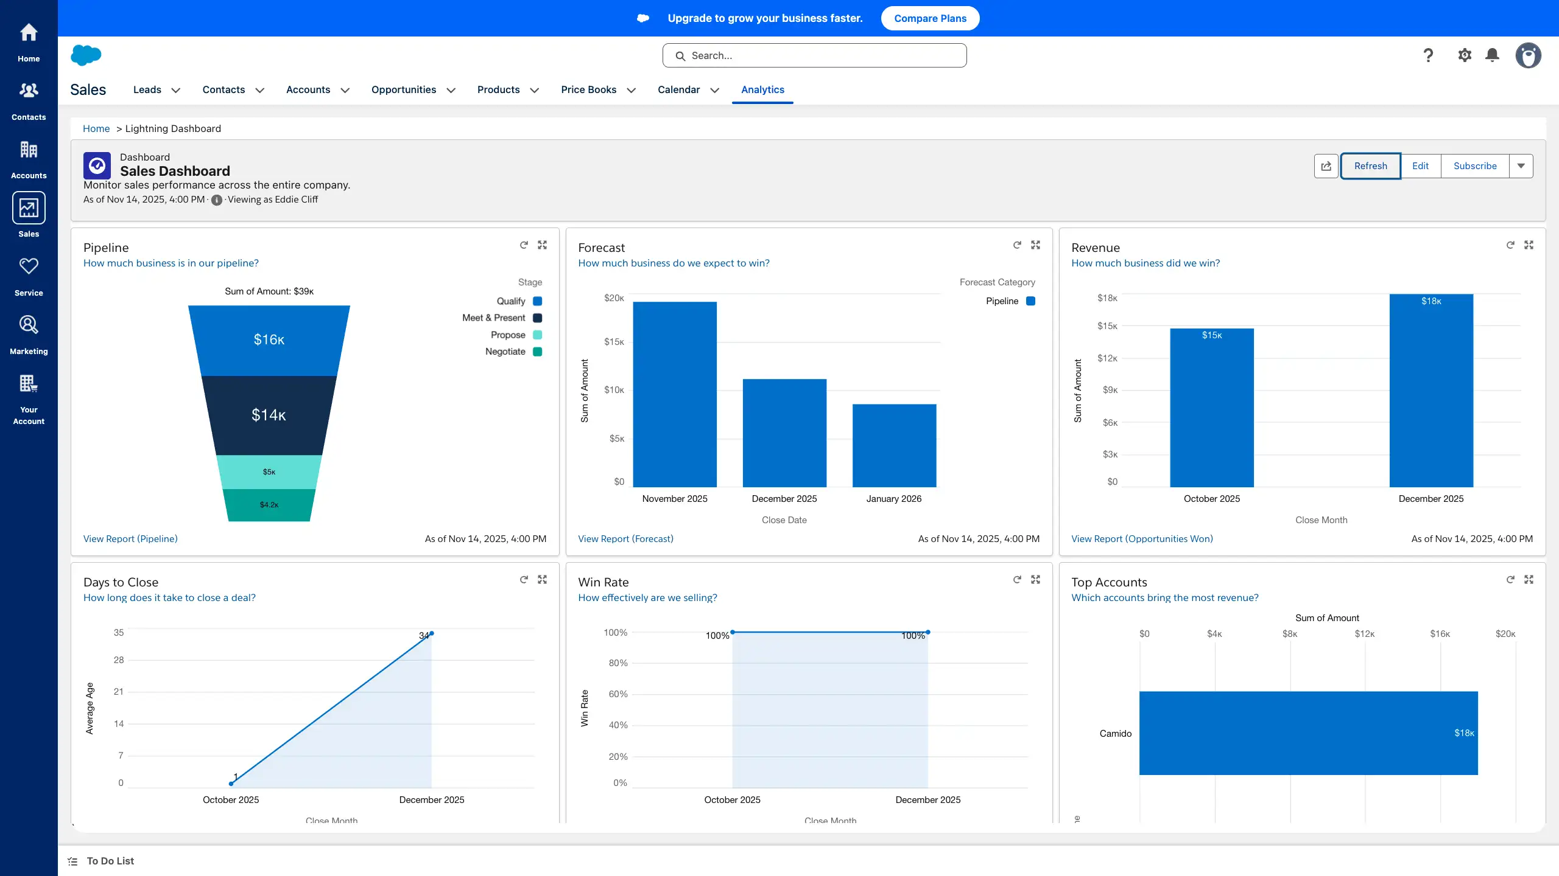Open View Report (Opportunities Won) link
Image resolution: width=1559 pixels, height=876 pixels.
coord(1142,538)
